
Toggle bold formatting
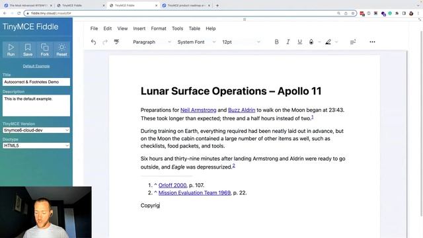[x=276, y=42]
